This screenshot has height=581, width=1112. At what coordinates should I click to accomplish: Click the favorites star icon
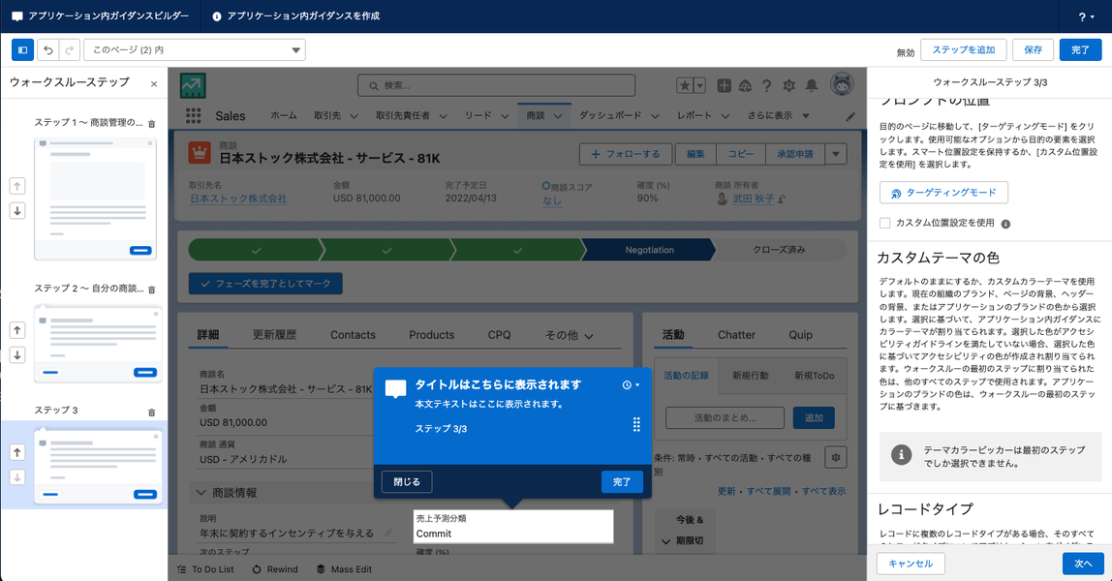point(685,86)
